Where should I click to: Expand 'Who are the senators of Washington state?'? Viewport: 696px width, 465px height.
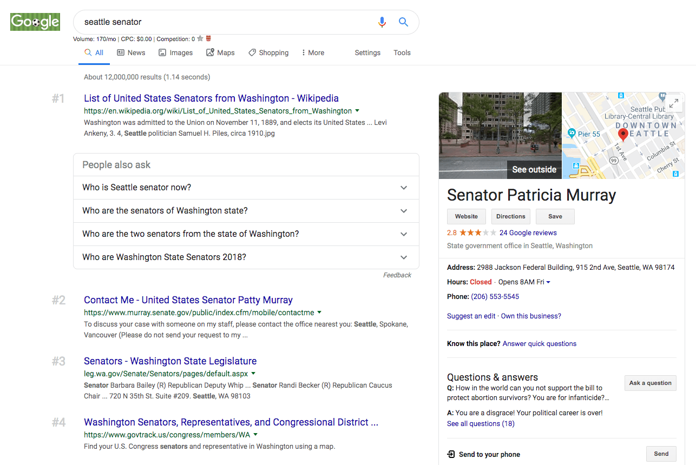pyautogui.click(x=403, y=211)
